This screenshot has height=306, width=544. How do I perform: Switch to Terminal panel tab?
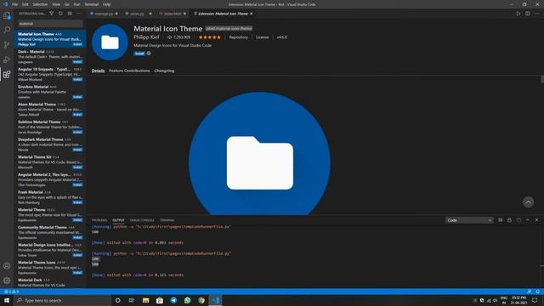point(167,220)
